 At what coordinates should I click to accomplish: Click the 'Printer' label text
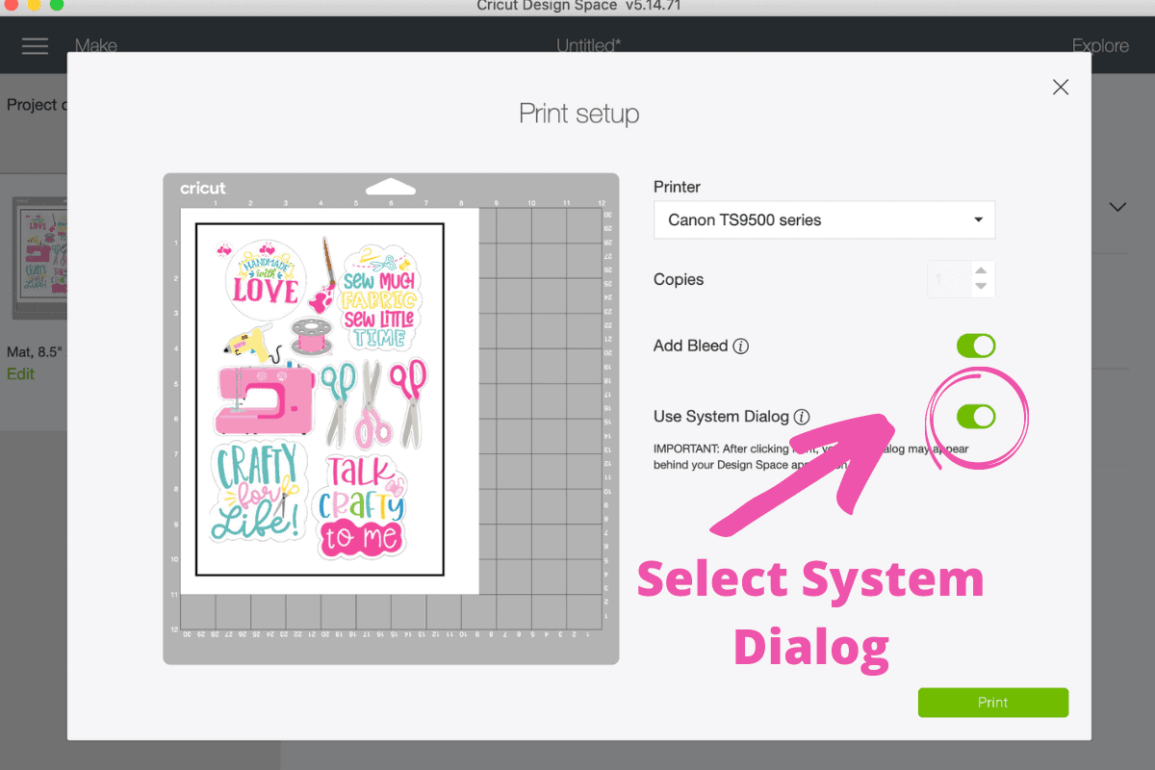(678, 187)
